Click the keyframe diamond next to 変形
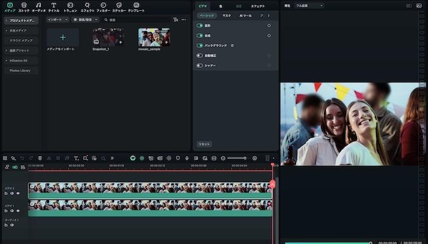 click(269, 26)
